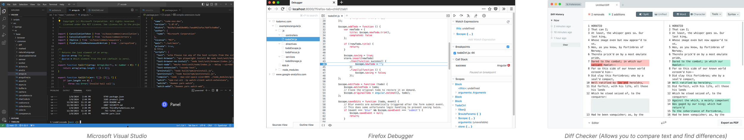This screenshot has width=744, height=140.
Task: Expand TIMELINE section in VS Code explorer
Action: click(x=15, y=122)
